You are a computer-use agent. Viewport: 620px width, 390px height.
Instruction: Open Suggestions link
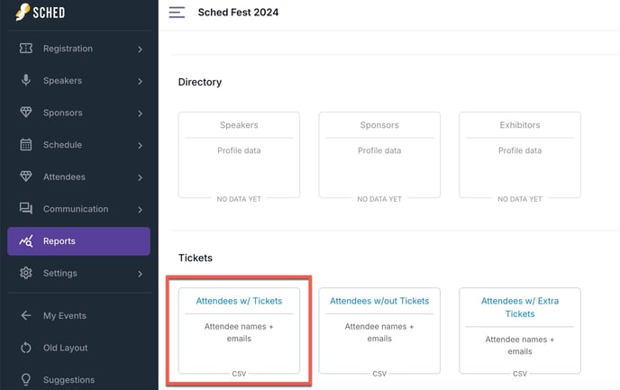68,380
